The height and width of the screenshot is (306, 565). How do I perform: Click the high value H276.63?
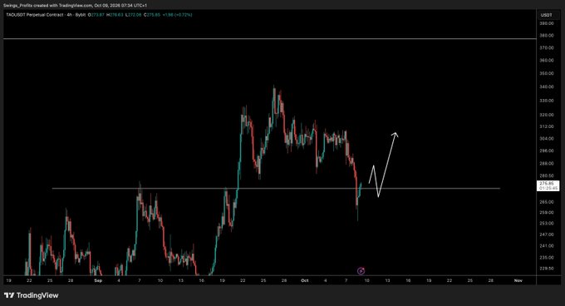tap(115, 15)
